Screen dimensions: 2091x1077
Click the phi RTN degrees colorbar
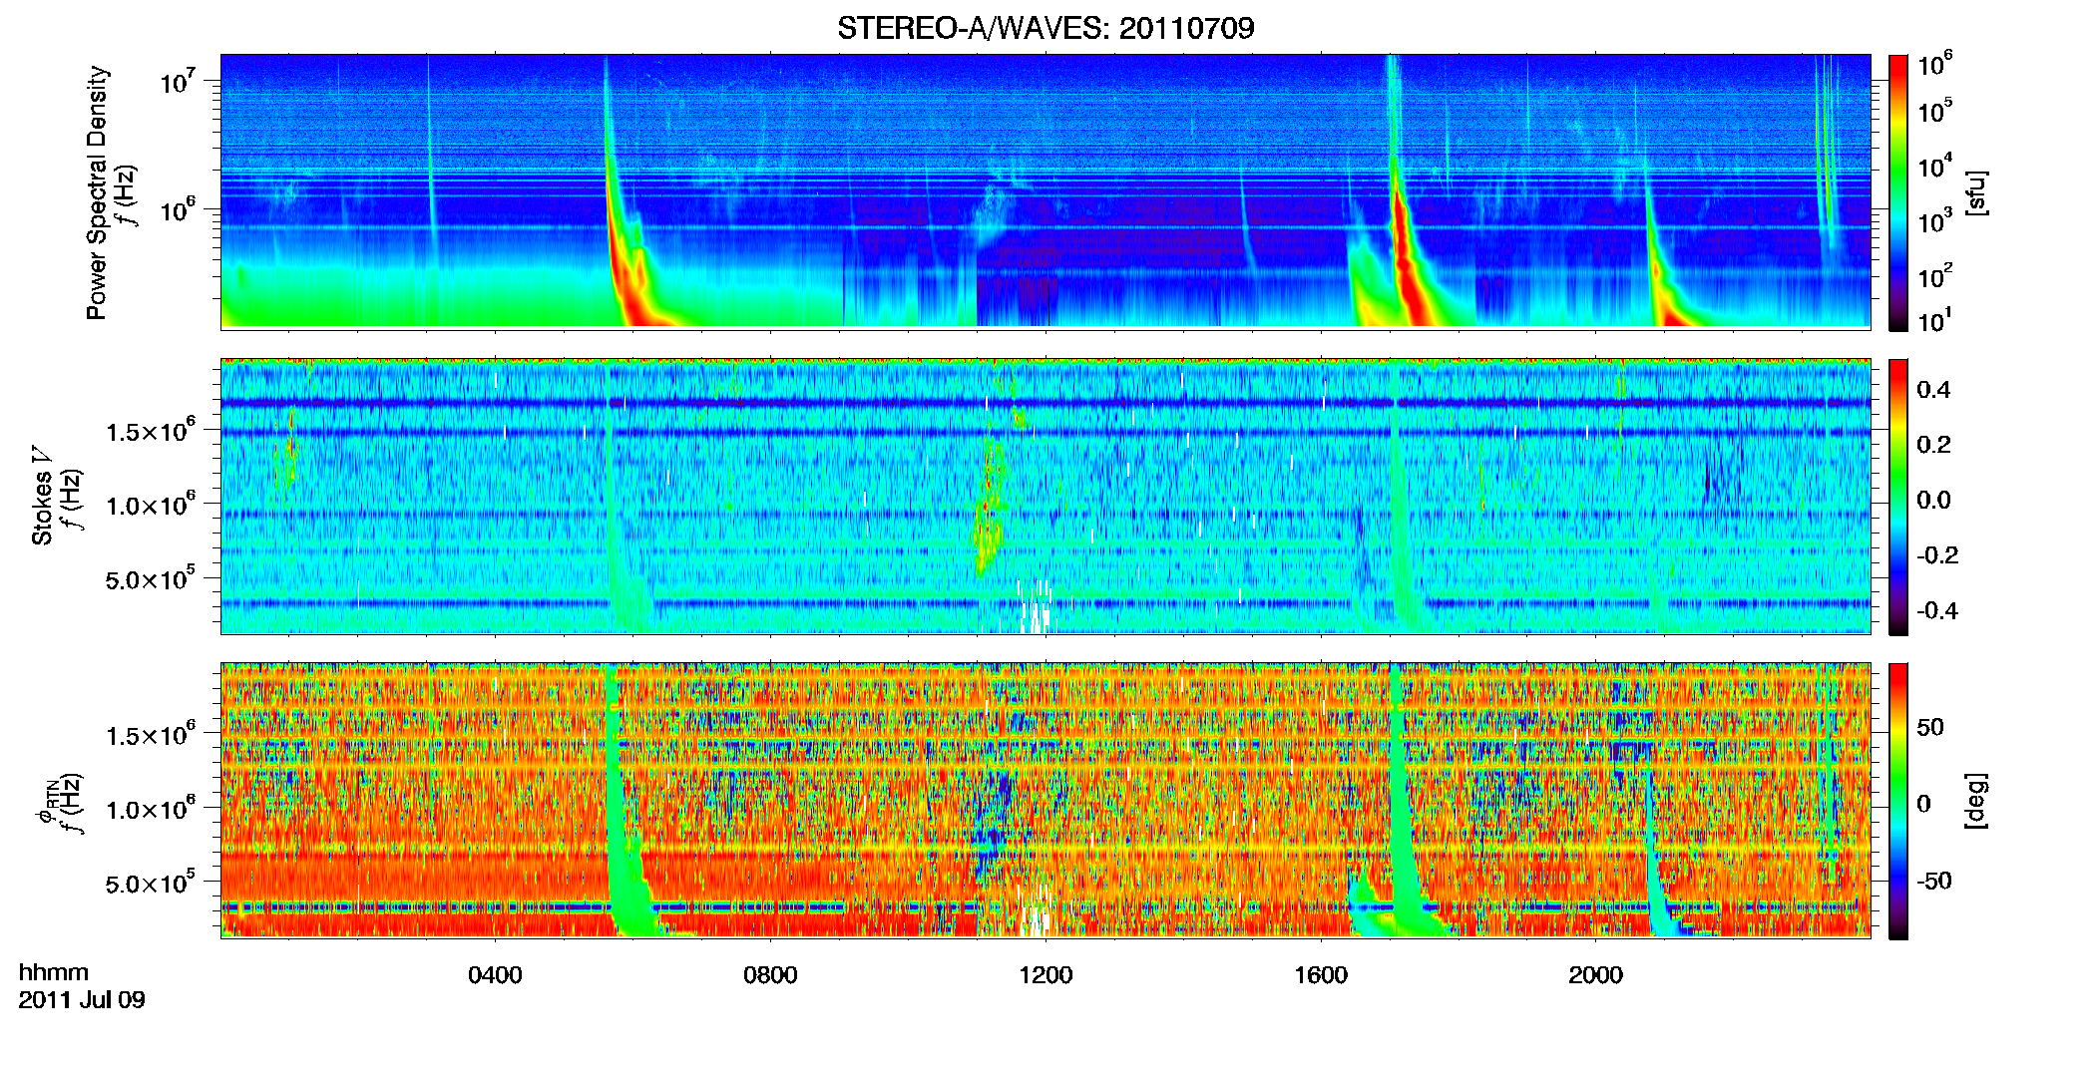point(1898,801)
